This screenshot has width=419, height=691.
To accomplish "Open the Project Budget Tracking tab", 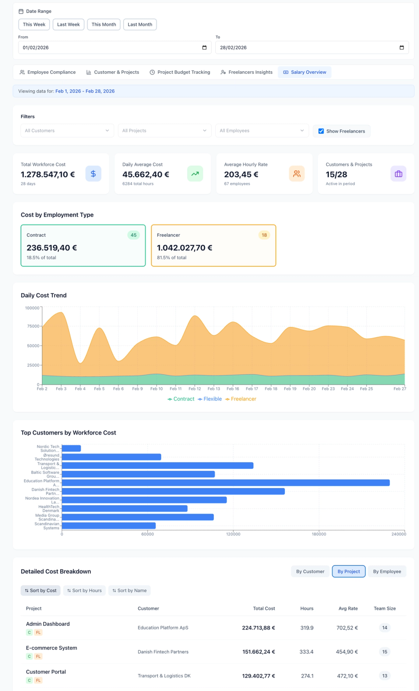I will pyautogui.click(x=180, y=72).
